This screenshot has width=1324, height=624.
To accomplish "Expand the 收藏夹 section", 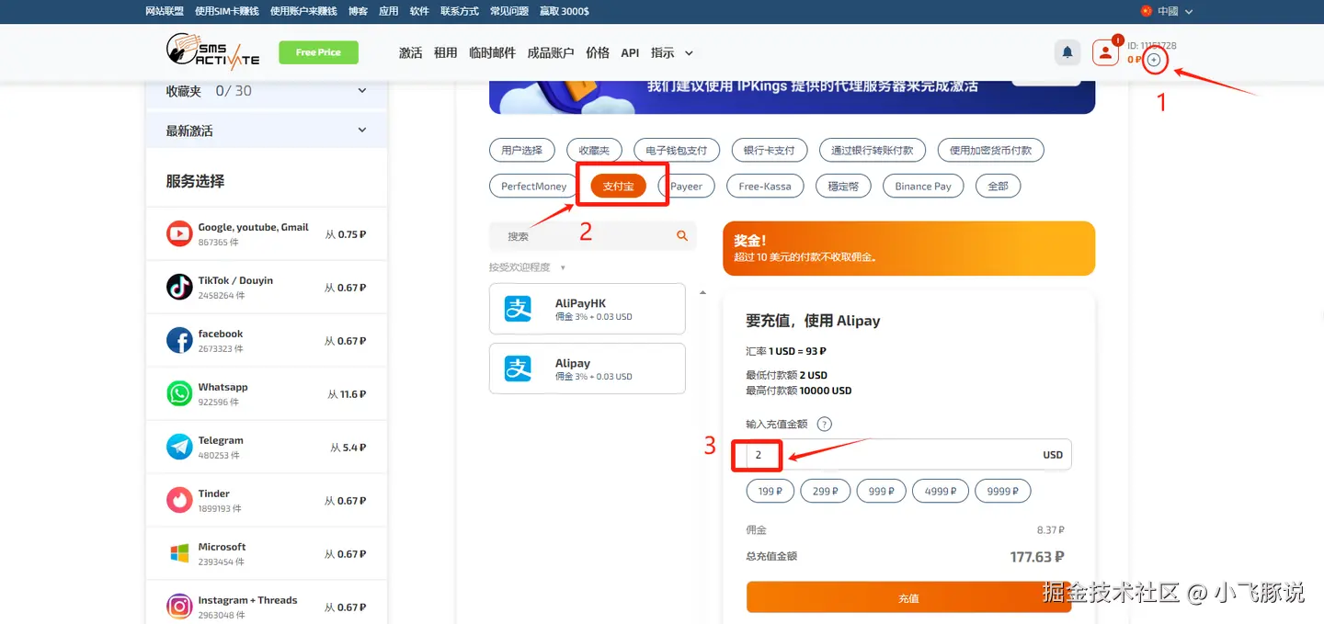I will coord(267,91).
